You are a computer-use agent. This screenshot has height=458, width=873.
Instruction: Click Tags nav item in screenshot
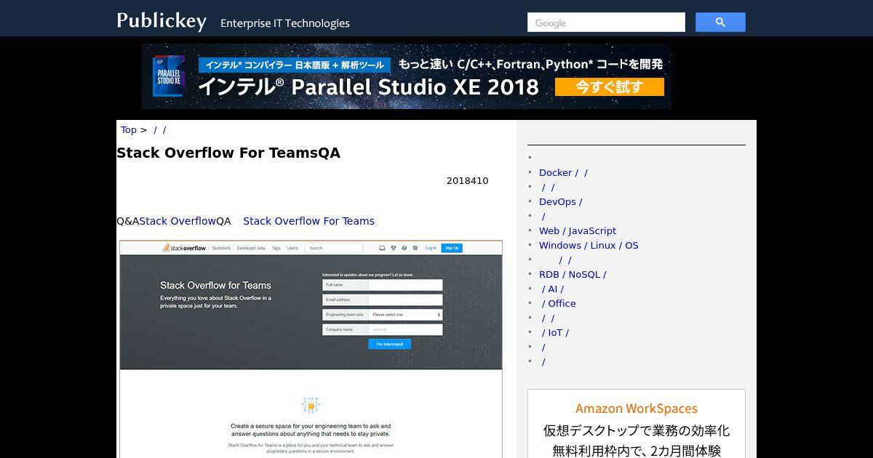tap(276, 248)
